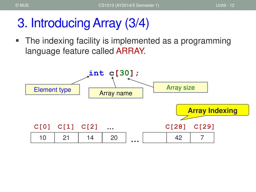Image resolution: width=256 pixels, height=192 pixels.
Task: Click 'CS1010 (AY2014/5 Semester 1)' header text
Action: 129,5
